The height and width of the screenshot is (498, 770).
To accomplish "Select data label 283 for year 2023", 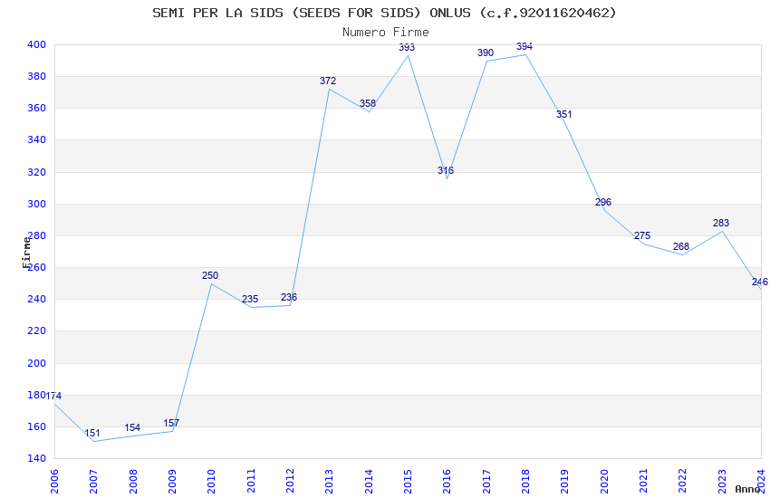I will (x=721, y=223).
